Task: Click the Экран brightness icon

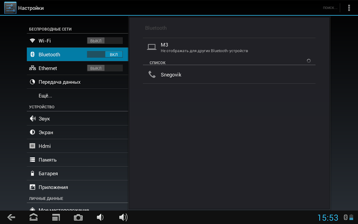Action: pos(33,132)
